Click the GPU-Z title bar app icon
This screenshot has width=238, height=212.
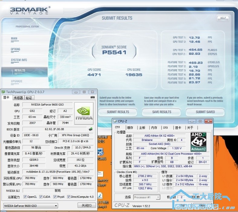3,92
